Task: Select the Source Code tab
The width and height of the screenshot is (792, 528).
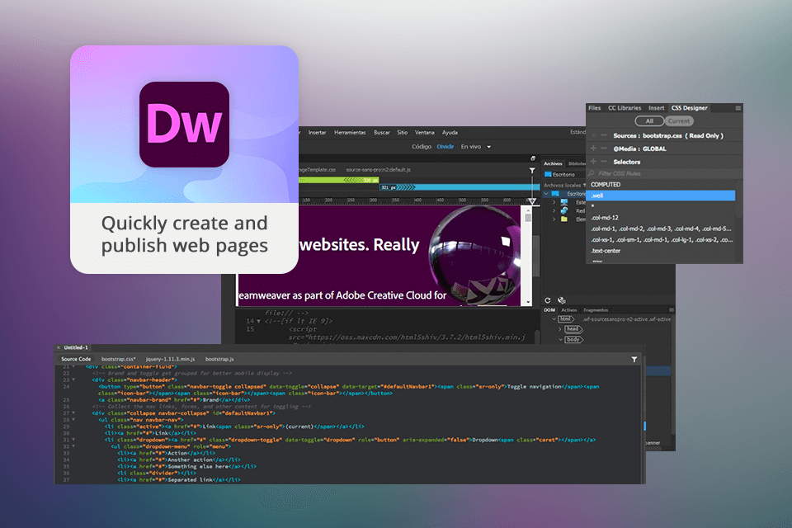Action: point(76,359)
